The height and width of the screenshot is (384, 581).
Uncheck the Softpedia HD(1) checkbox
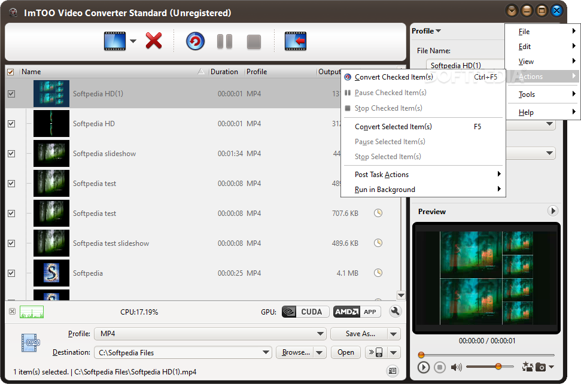pos(11,94)
